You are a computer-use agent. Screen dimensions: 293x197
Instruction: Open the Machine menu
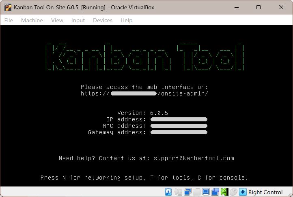pos(32,20)
